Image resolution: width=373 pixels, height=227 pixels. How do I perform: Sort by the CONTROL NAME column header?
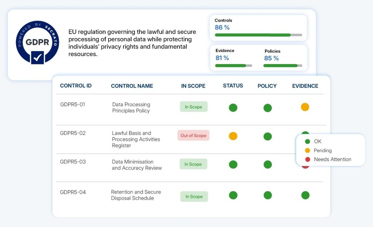[x=132, y=86]
